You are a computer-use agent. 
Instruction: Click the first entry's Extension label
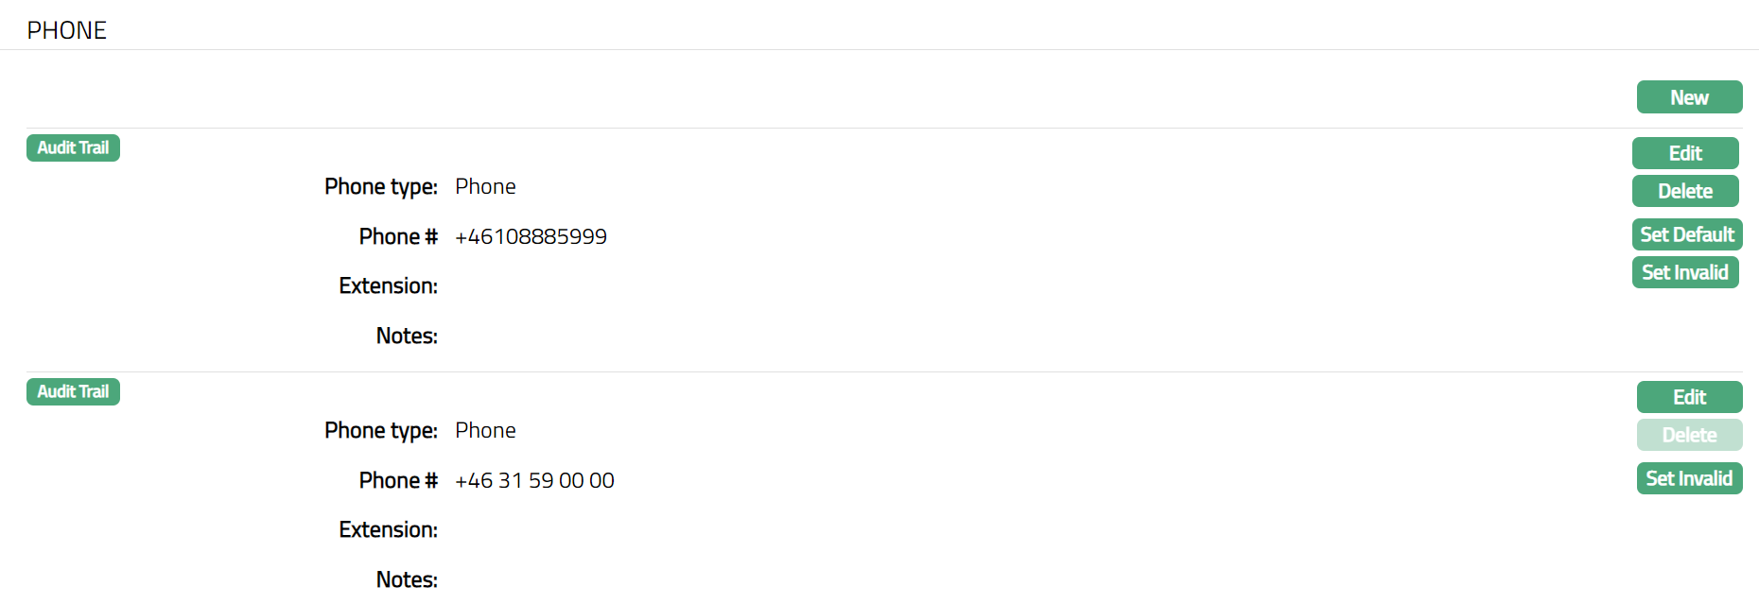coord(388,285)
